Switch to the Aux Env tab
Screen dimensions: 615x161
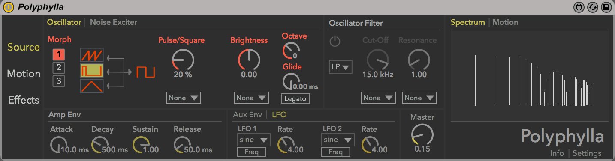[x=247, y=115]
